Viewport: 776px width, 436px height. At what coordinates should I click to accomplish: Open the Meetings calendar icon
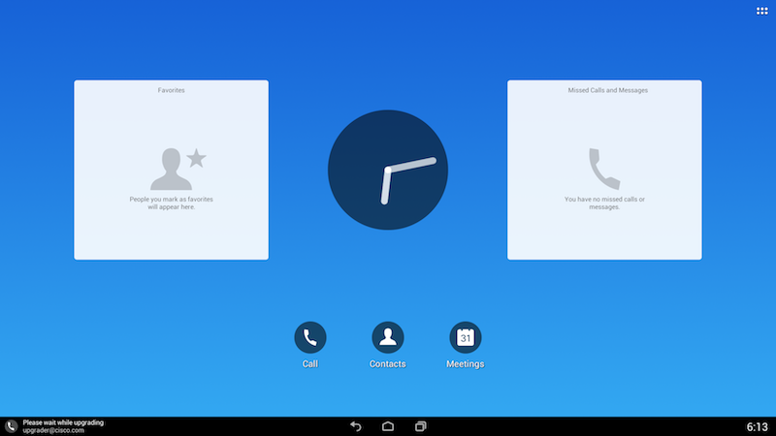point(466,337)
